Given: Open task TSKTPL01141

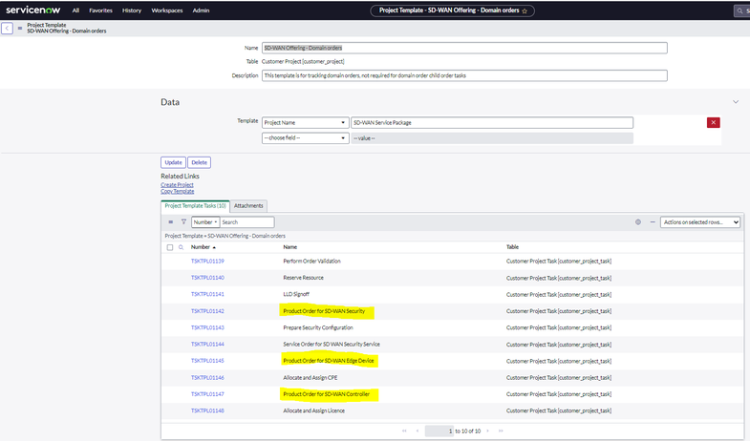Looking at the screenshot, I should 207,294.
